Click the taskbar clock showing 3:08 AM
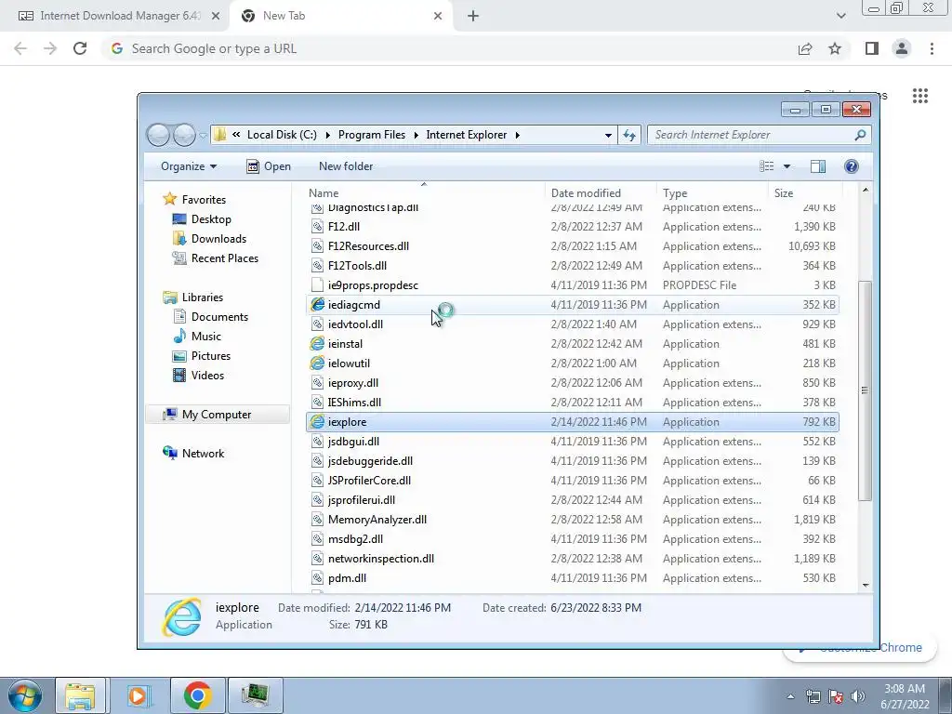Viewport: 952px width, 714px height. (x=905, y=696)
